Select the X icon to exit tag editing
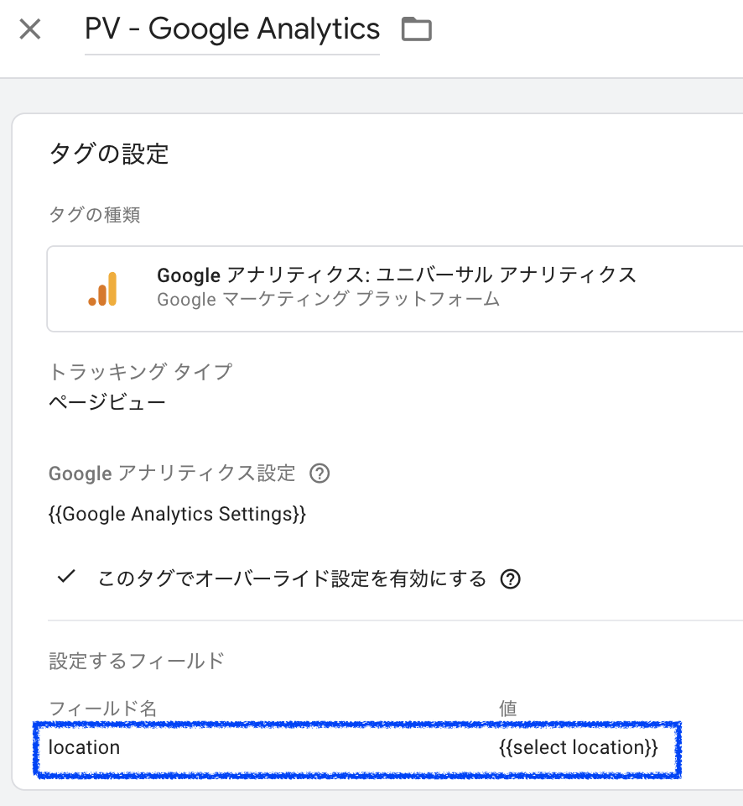Image resolution: width=743 pixels, height=806 pixels. click(x=29, y=28)
